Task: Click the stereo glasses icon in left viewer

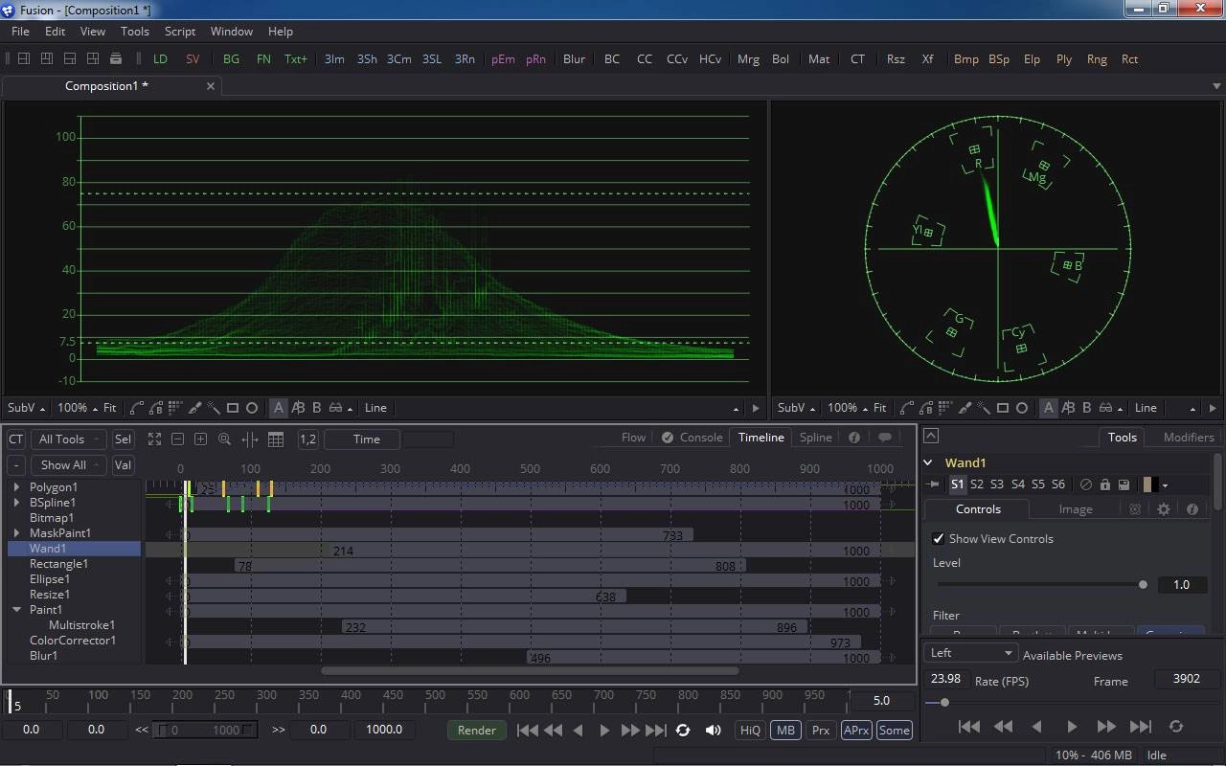Action: click(335, 408)
